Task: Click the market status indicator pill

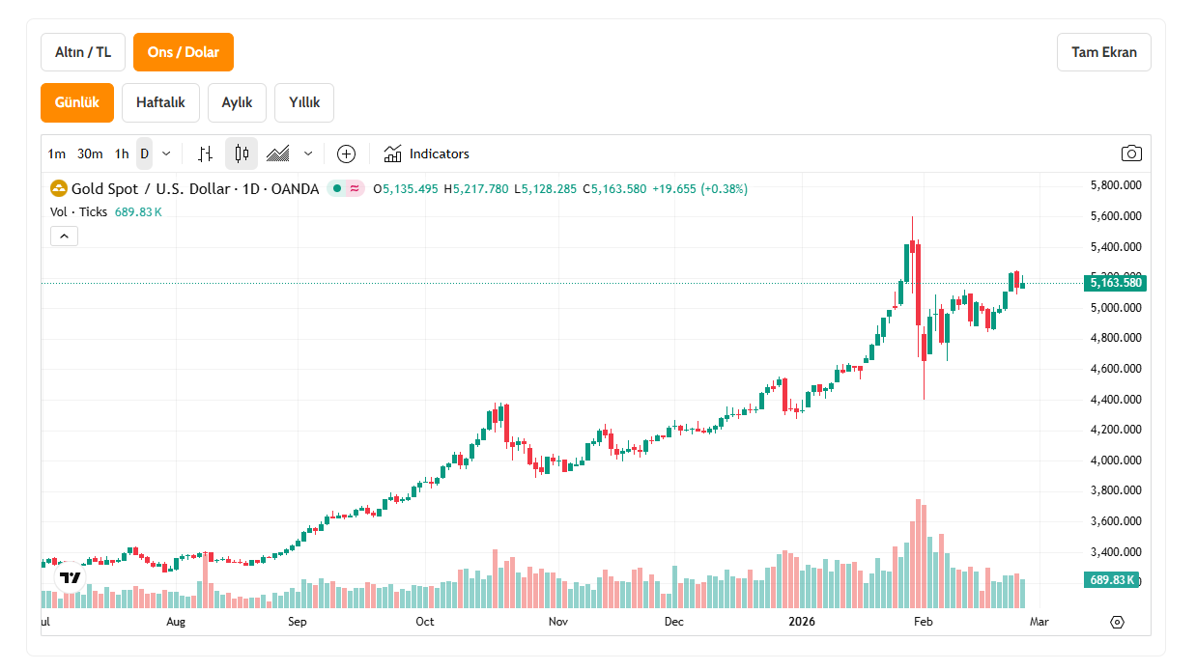Action: (x=345, y=188)
